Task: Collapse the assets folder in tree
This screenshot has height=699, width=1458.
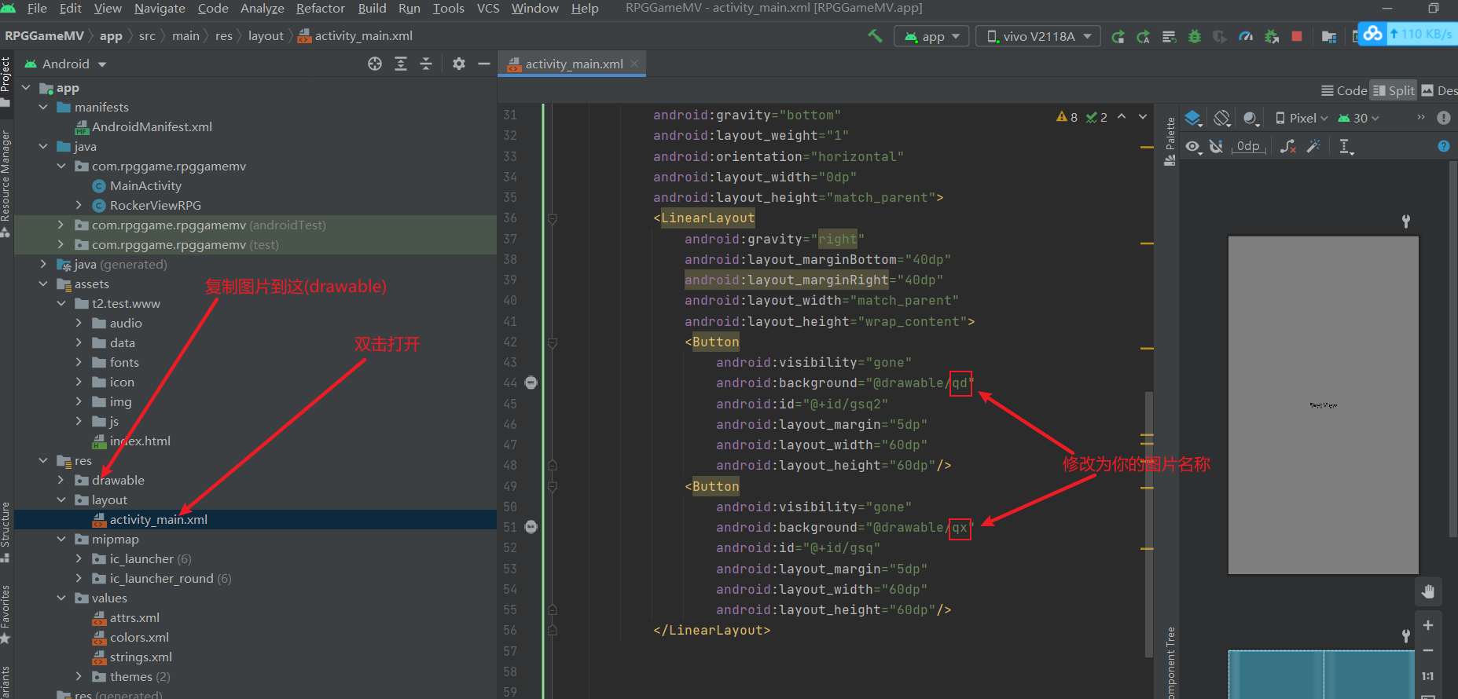Action: click(43, 284)
